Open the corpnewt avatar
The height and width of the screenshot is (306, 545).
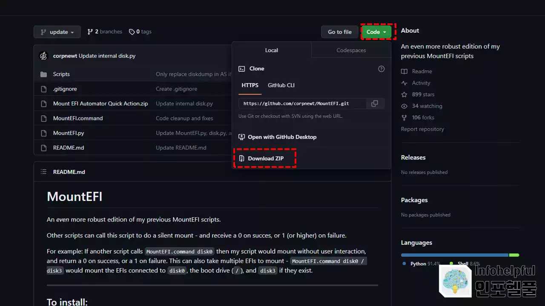43,56
